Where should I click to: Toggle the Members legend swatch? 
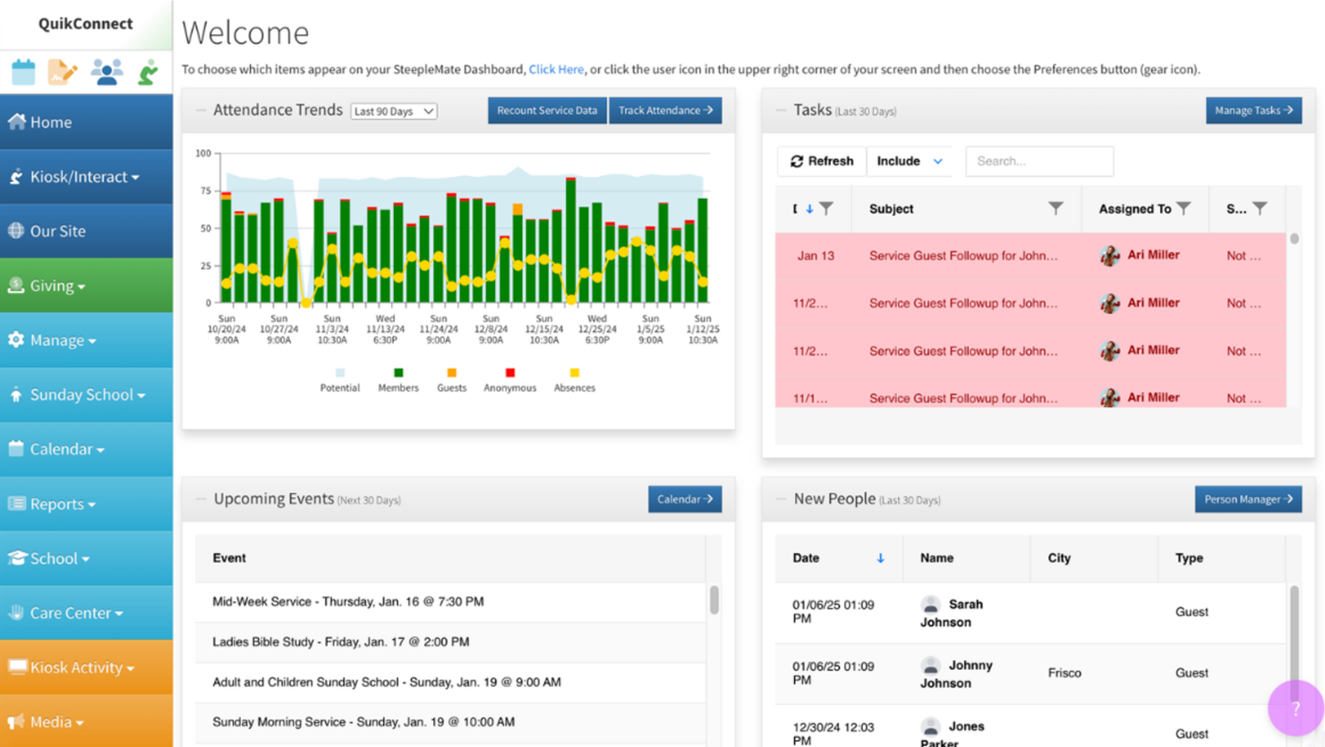click(398, 373)
